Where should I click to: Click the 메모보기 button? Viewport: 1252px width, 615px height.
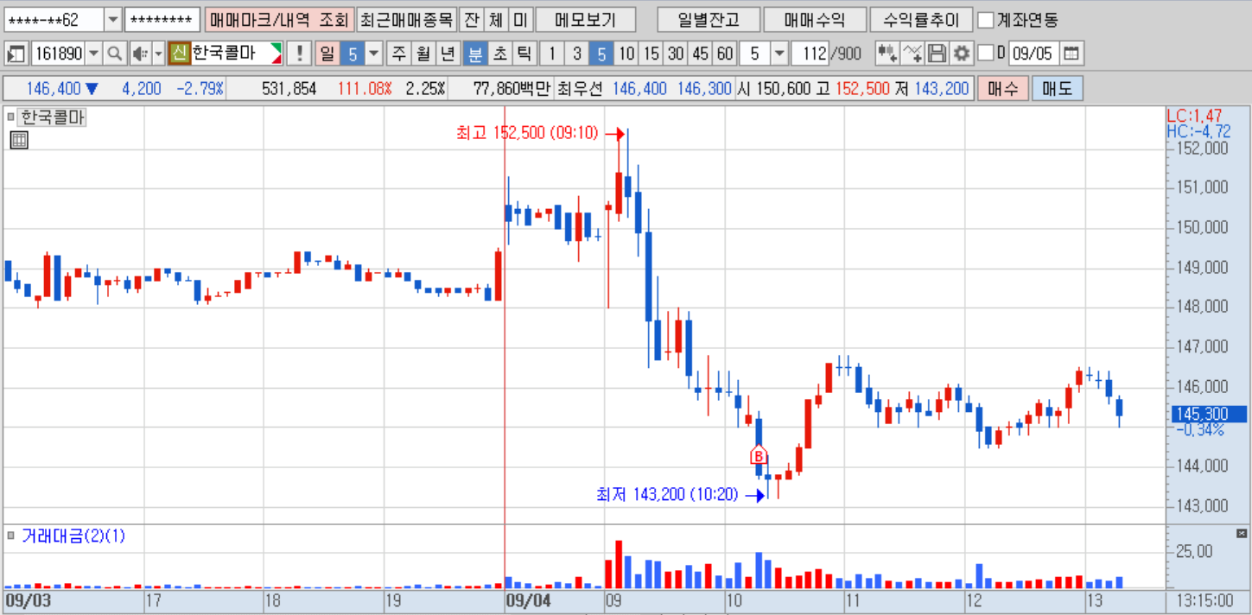[x=585, y=19]
